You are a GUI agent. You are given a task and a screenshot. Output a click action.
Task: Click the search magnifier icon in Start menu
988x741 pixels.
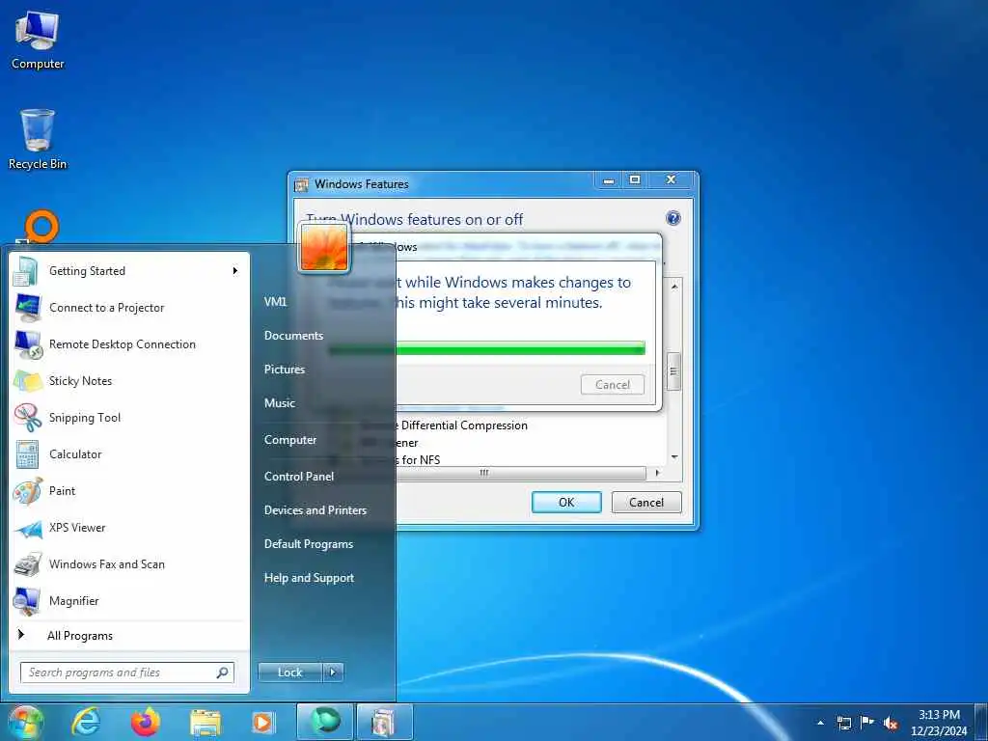click(223, 672)
